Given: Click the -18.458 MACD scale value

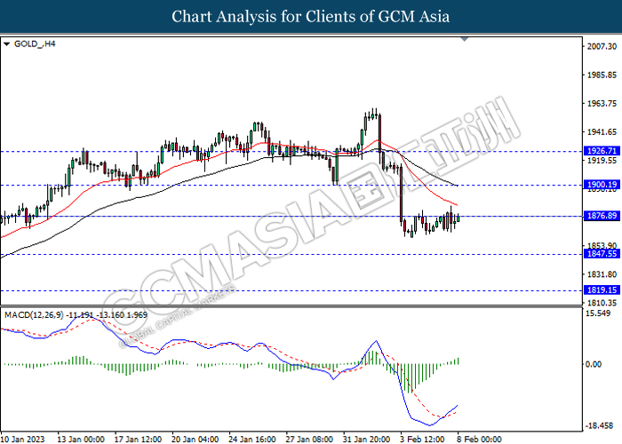Looking at the screenshot, I should point(600,425).
